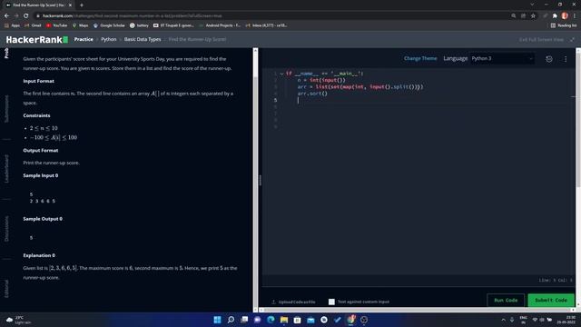Open the Chrome extensions puzzle icon

(555, 16)
